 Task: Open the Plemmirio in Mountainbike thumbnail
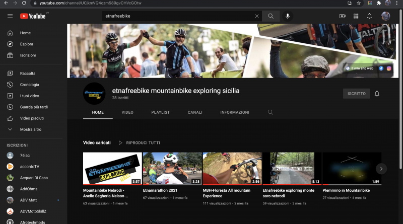(352, 169)
